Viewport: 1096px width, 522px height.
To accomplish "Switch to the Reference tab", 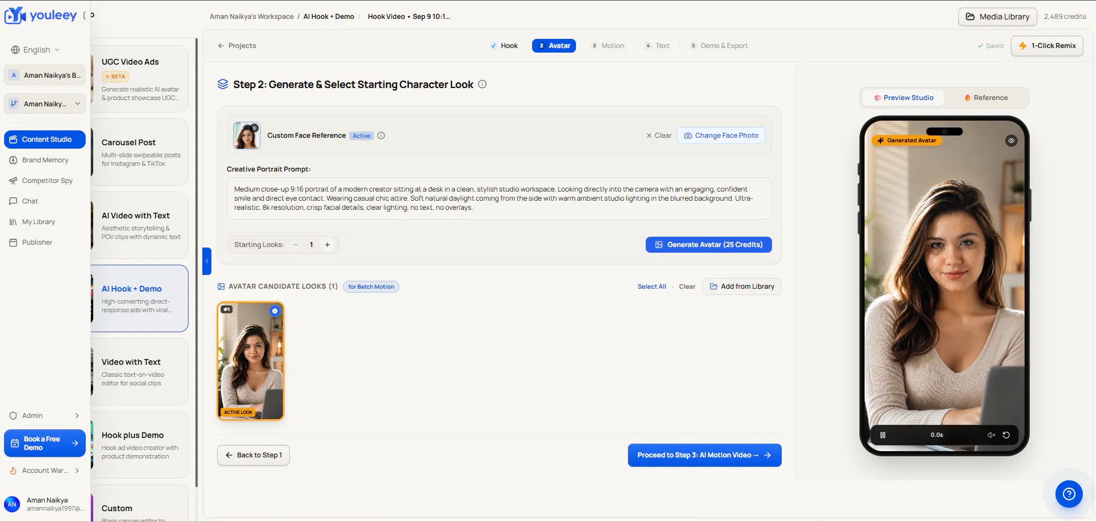I will coord(986,98).
